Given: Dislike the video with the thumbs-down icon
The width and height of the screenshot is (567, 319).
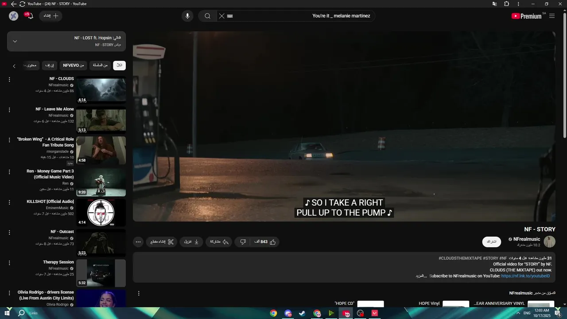Looking at the screenshot, I should point(243,242).
